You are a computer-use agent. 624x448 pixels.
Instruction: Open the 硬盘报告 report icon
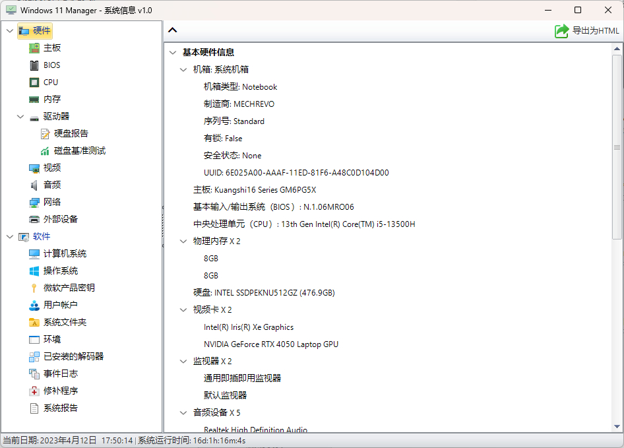click(x=45, y=134)
